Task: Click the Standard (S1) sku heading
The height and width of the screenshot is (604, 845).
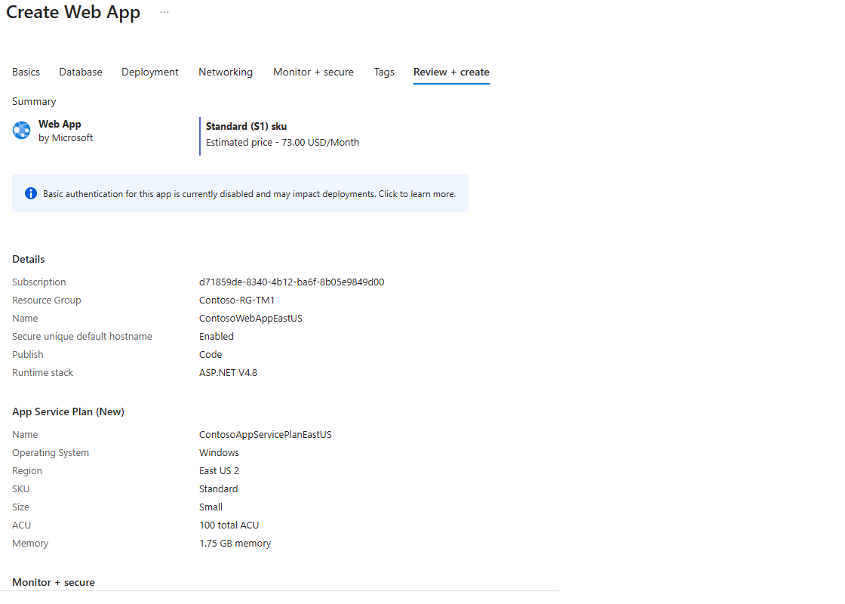Action: pos(246,127)
